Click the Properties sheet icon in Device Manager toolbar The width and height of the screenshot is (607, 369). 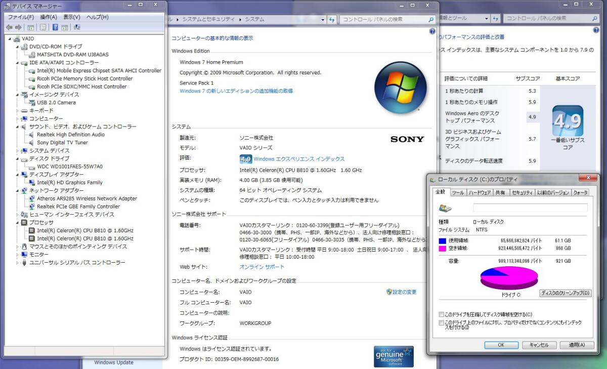pyautogui.click(x=43, y=27)
